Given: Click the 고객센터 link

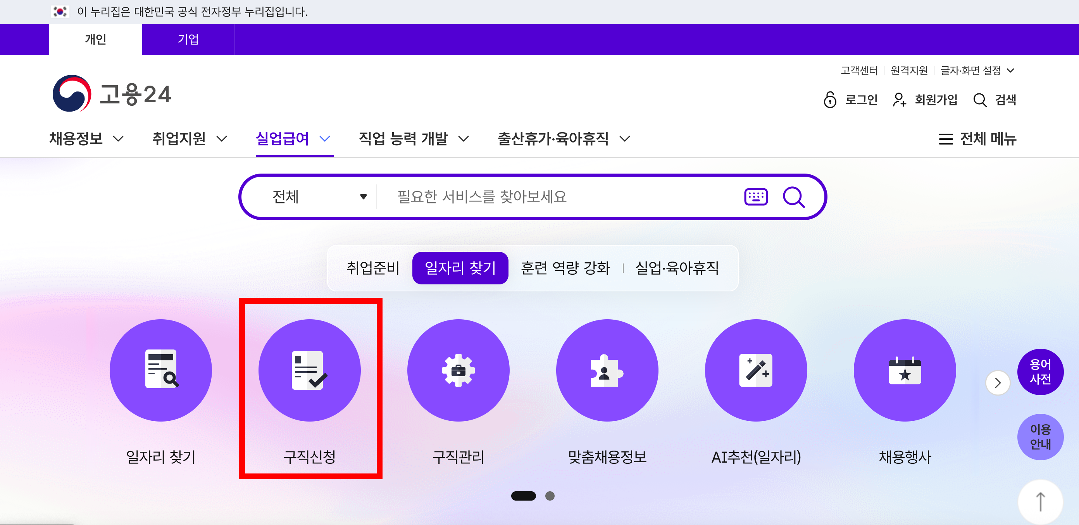Looking at the screenshot, I should 859,71.
